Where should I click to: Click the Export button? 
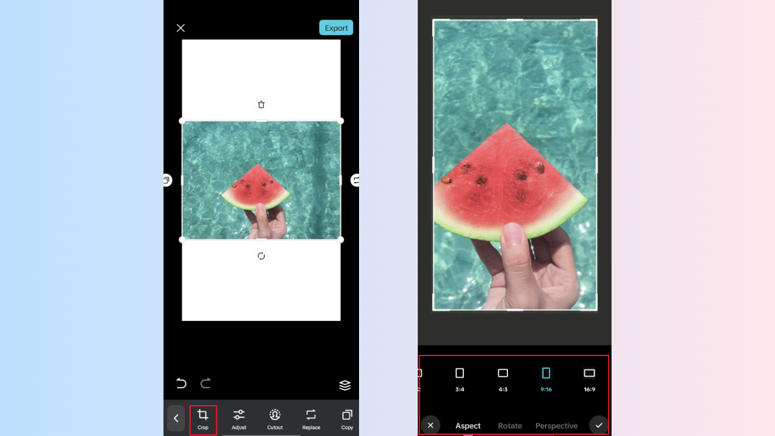click(336, 27)
